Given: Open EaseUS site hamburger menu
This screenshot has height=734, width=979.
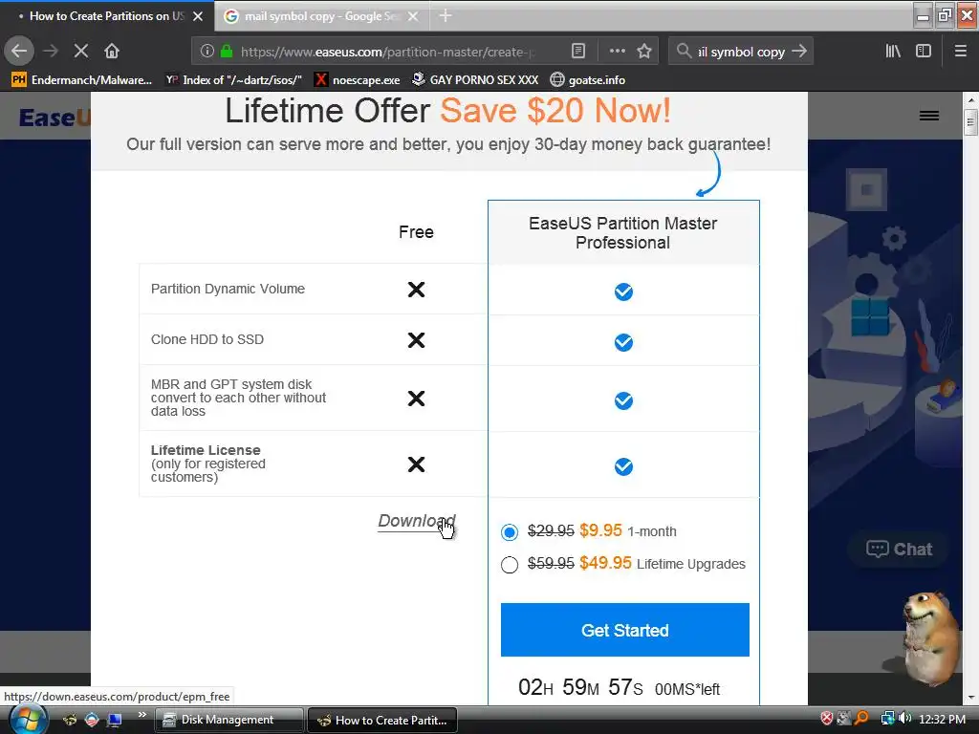Looking at the screenshot, I should coord(929,116).
